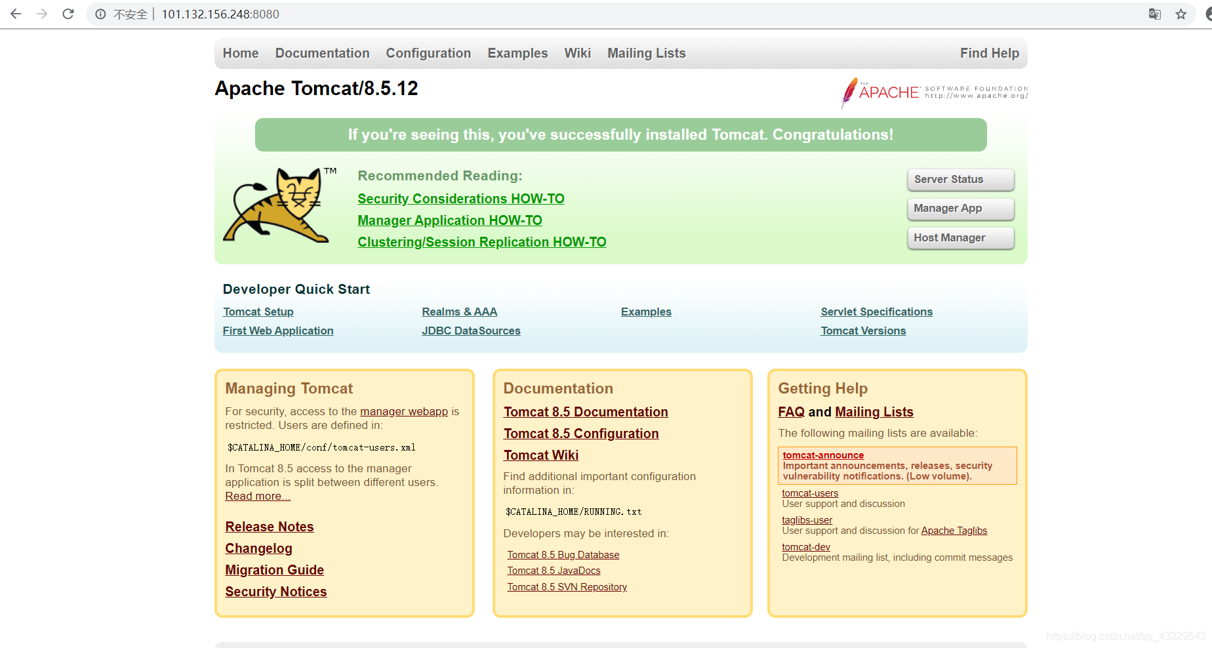Screen dimensions: 1212x648
Task: Open the Migration Guide link
Action: [x=275, y=570]
